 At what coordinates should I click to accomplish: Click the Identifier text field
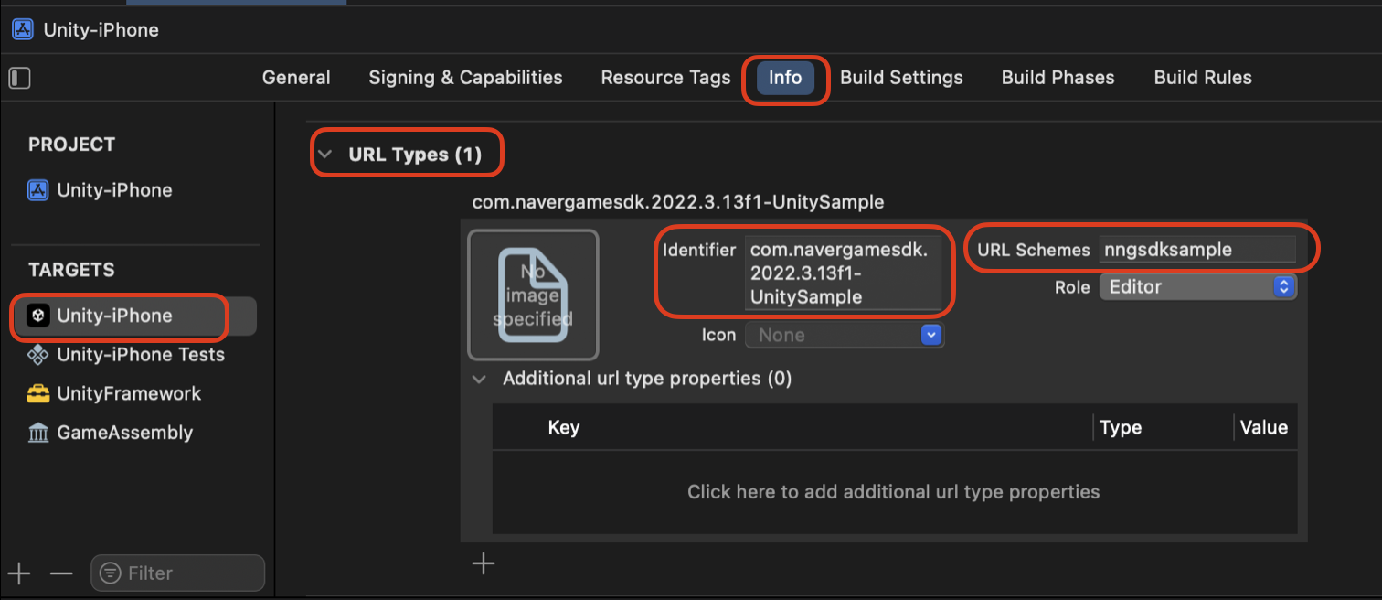point(843,273)
